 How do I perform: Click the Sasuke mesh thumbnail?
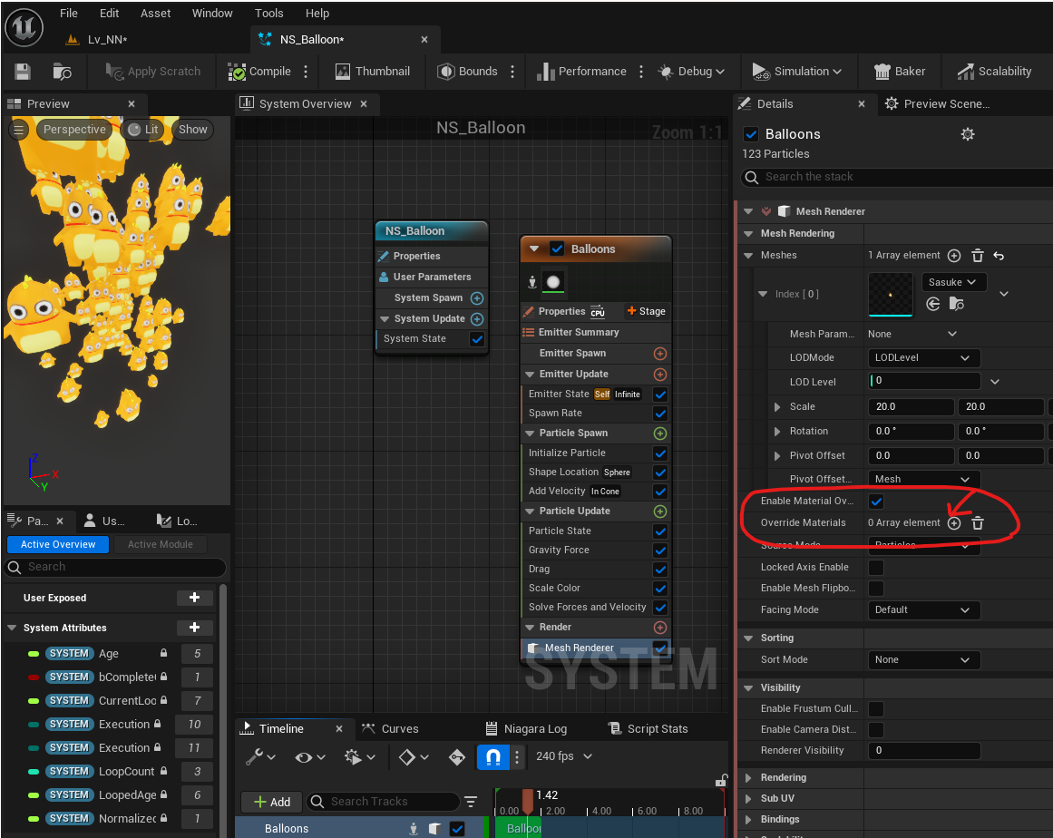(x=891, y=294)
